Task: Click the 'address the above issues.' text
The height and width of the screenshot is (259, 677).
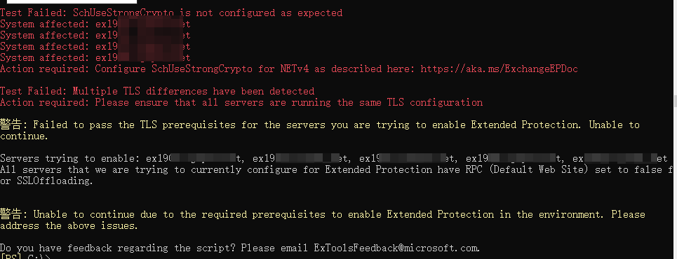Action: tap(69, 226)
